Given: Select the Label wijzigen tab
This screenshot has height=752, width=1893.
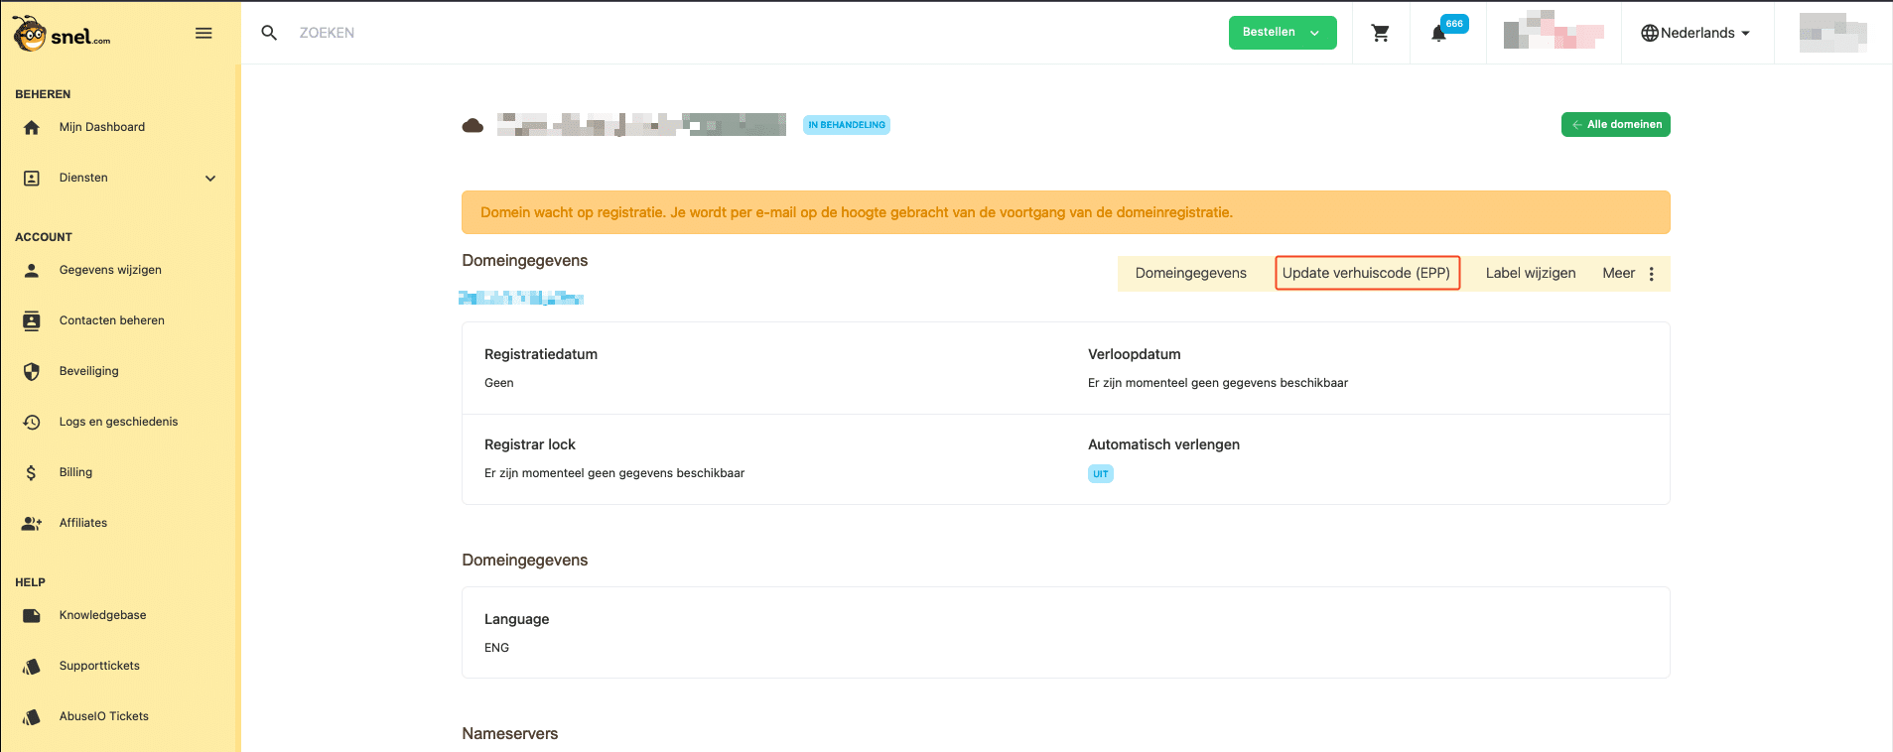Looking at the screenshot, I should (x=1530, y=274).
